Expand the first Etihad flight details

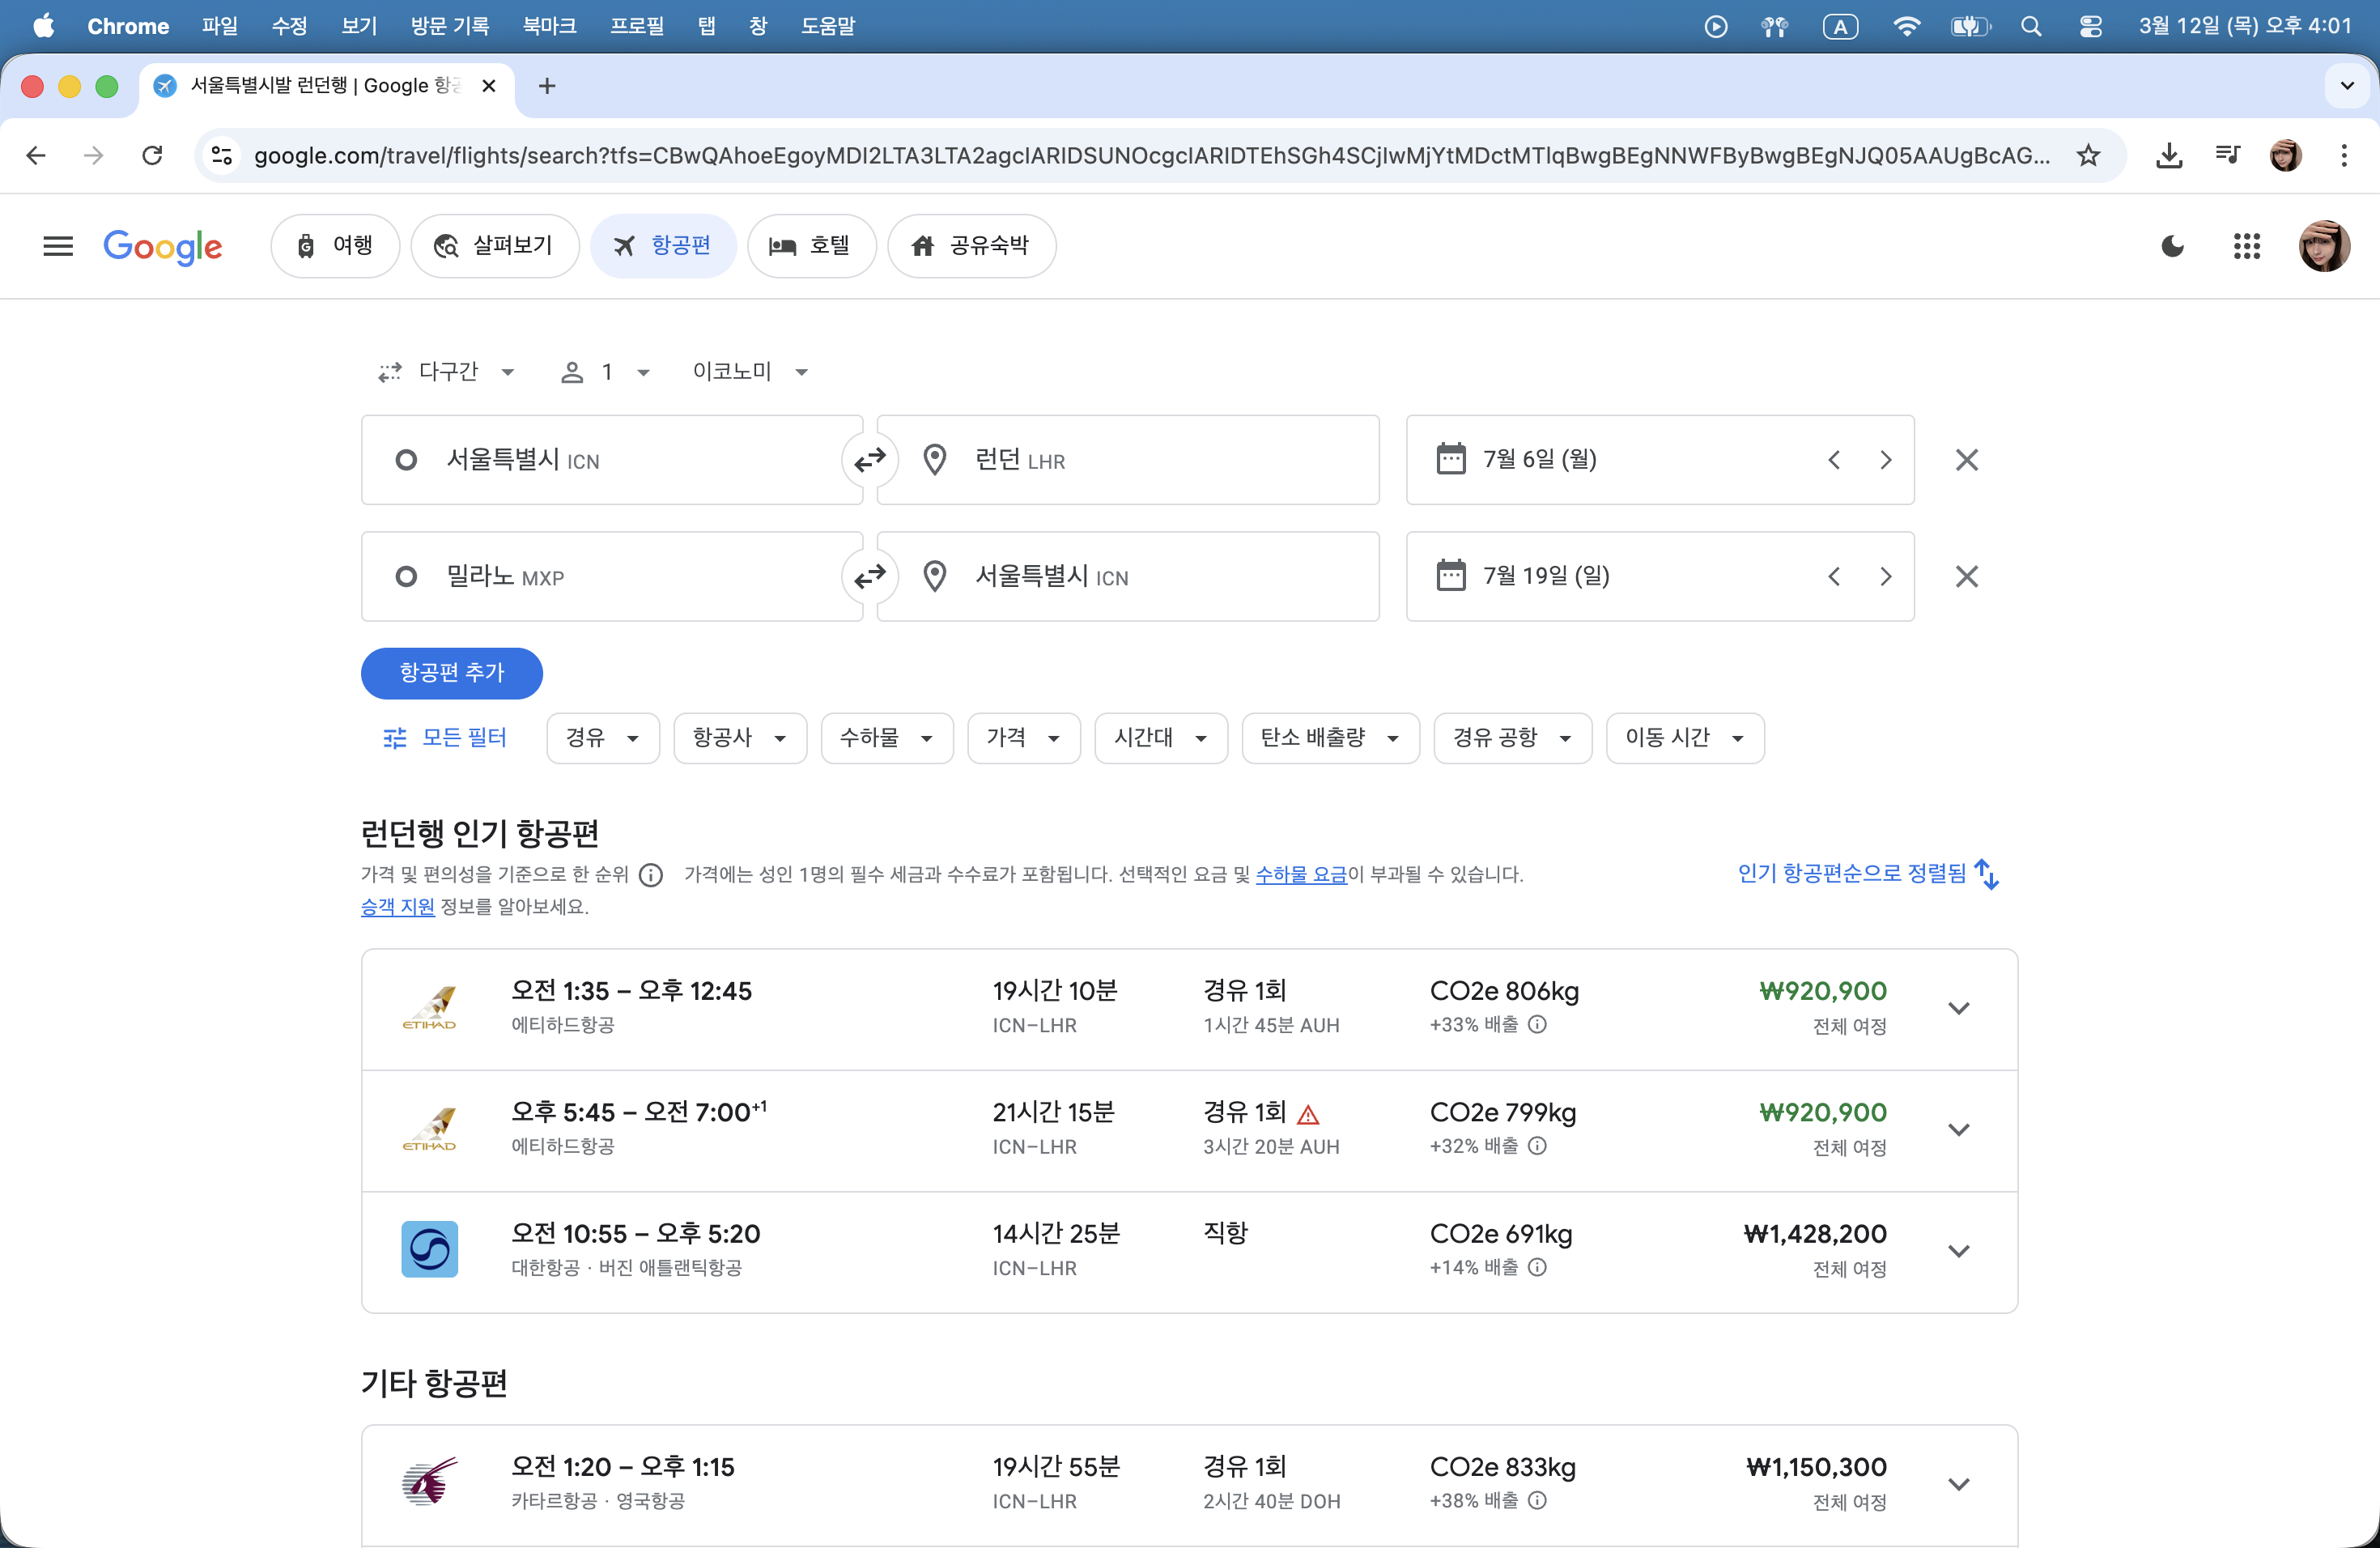[1958, 1008]
